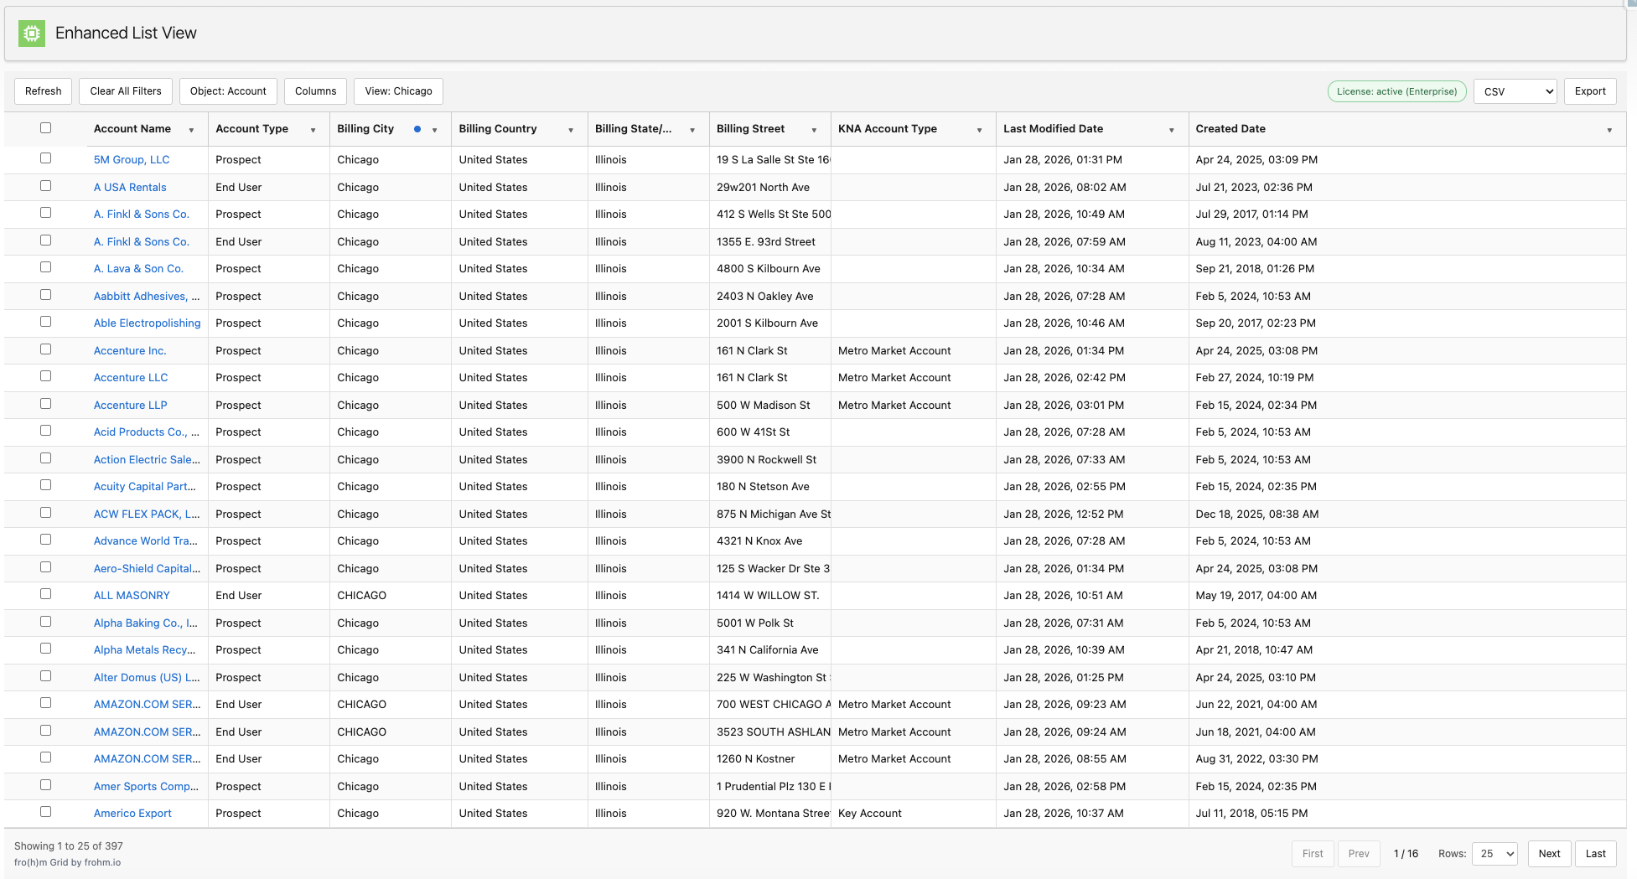Open the Billing Country column menu arrow

tap(571, 130)
